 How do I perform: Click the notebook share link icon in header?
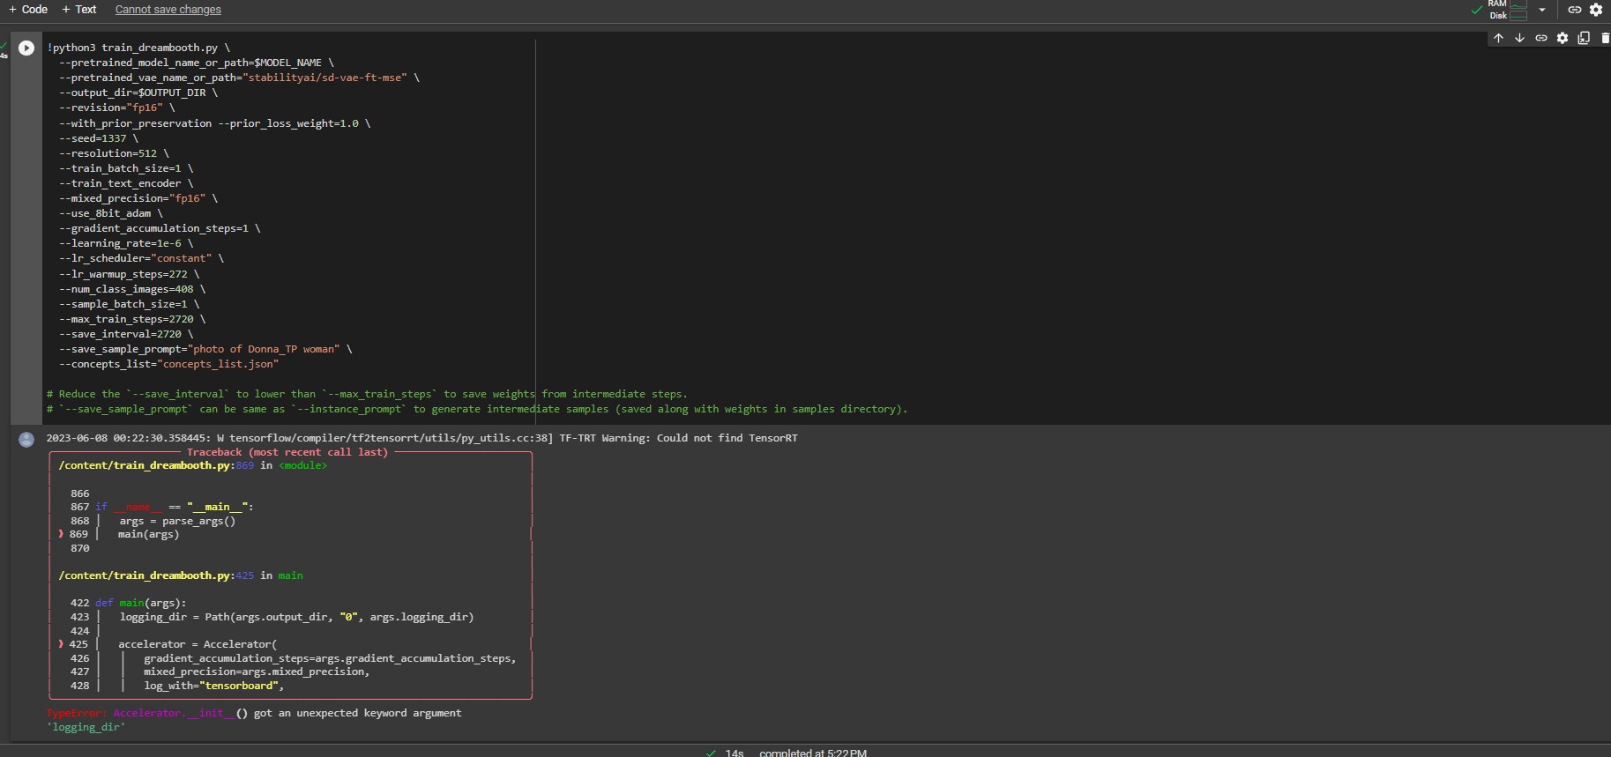[x=1574, y=10]
